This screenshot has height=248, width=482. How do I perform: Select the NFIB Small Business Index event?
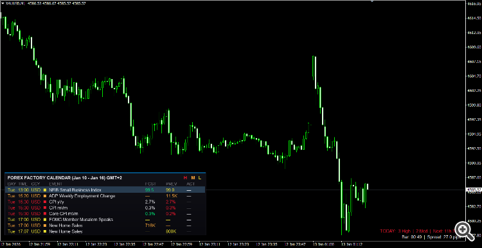coord(75,190)
